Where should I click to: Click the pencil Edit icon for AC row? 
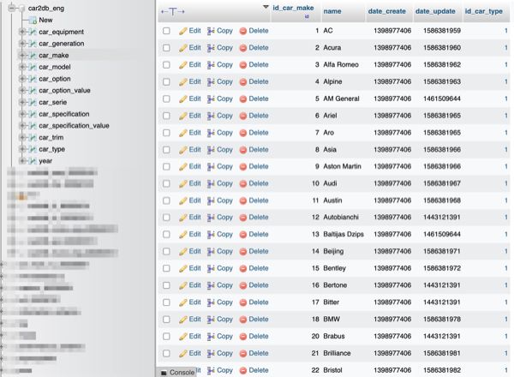tap(183, 31)
